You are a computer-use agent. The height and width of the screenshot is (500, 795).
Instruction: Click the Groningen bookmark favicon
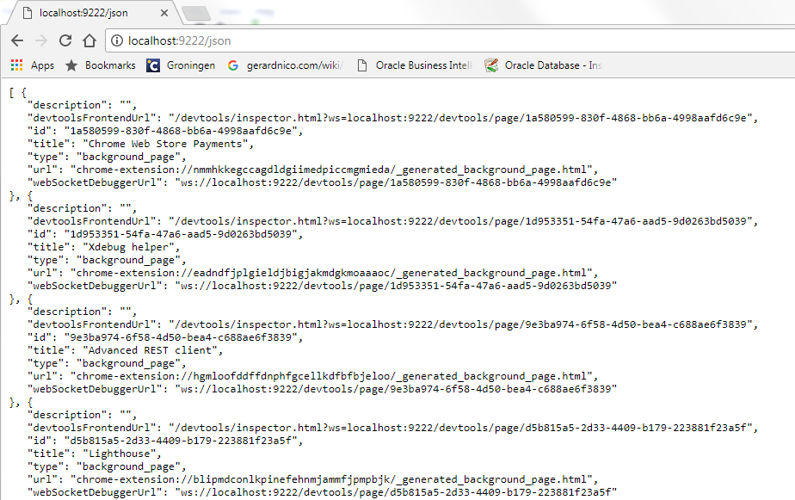(152, 65)
